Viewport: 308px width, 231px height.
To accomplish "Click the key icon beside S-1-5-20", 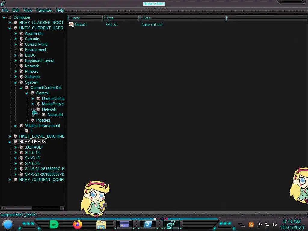I will pos(21,163).
